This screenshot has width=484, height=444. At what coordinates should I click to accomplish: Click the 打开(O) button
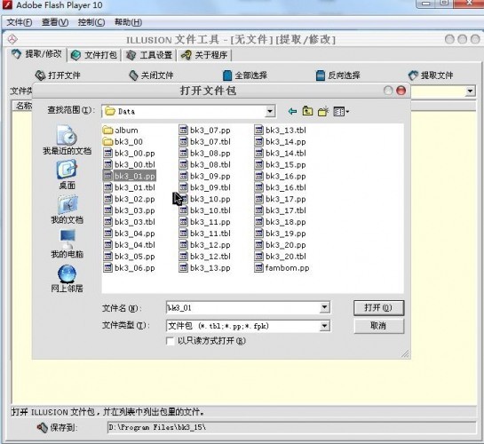coord(378,307)
